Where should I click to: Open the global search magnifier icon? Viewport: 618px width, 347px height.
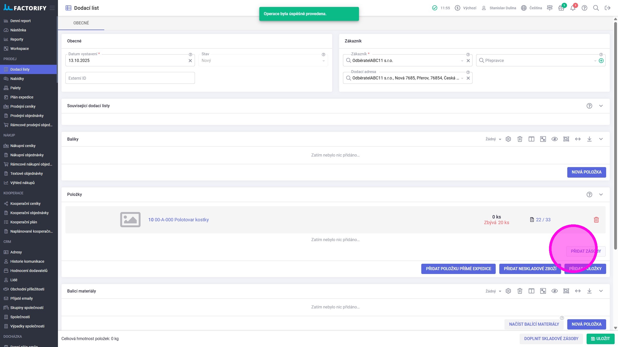point(596,8)
